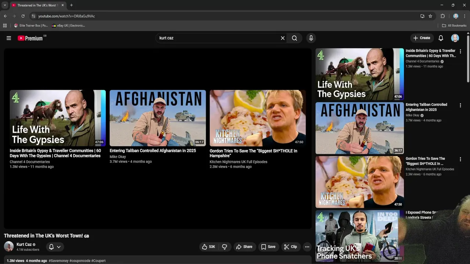Go to YouTube Premium home logo
Screen dimensions: 470x264
[x=30, y=38]
